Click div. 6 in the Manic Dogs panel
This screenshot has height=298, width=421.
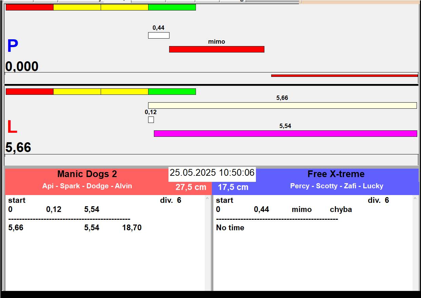[x=171, y=200]
